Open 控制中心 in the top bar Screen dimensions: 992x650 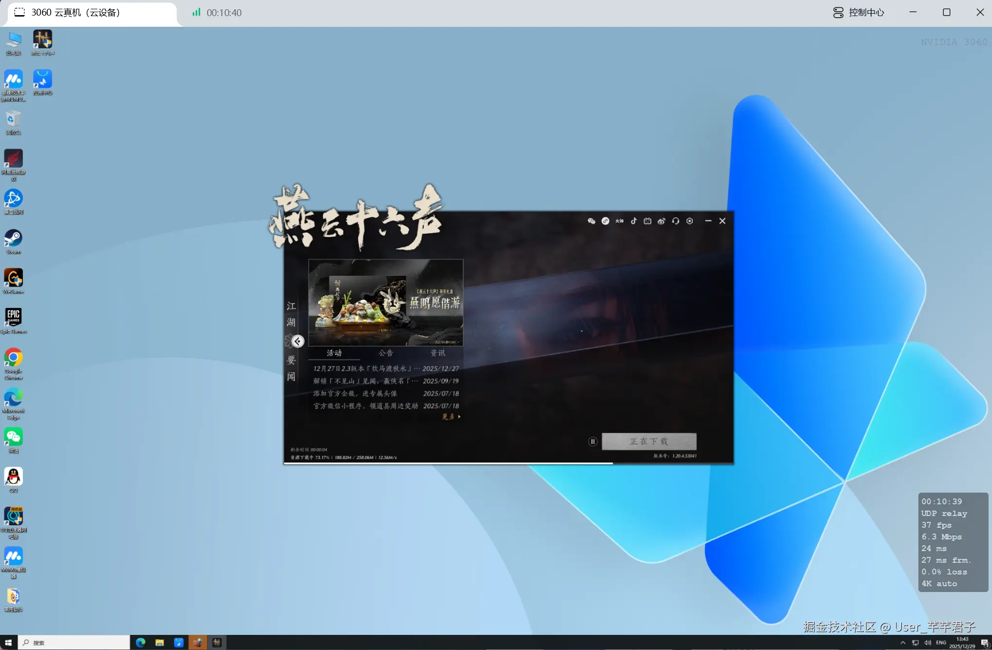pos(858,13)
